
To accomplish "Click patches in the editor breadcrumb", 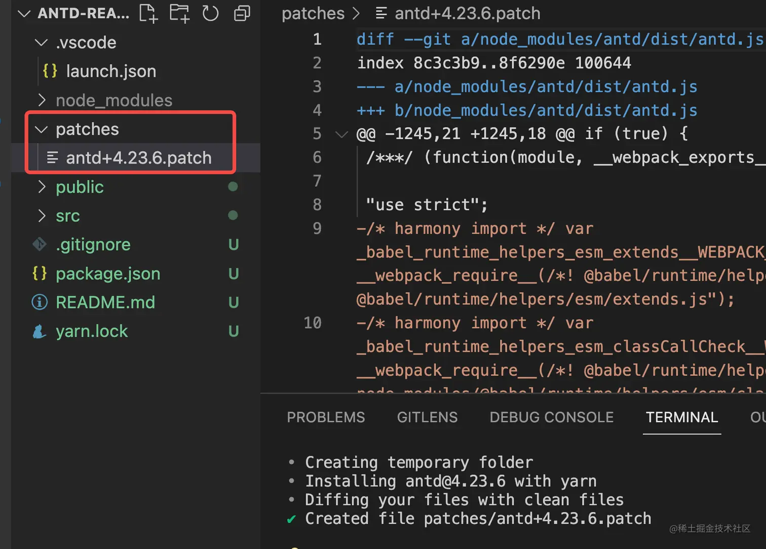I will coord(313,14).
